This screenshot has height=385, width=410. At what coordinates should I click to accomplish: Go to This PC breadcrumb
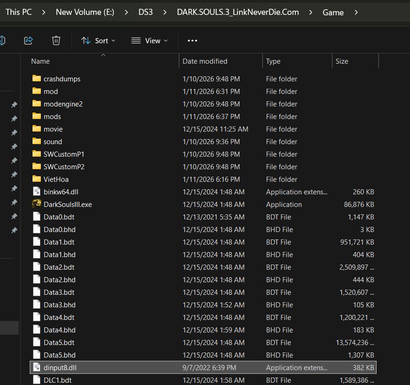(19, 13)
